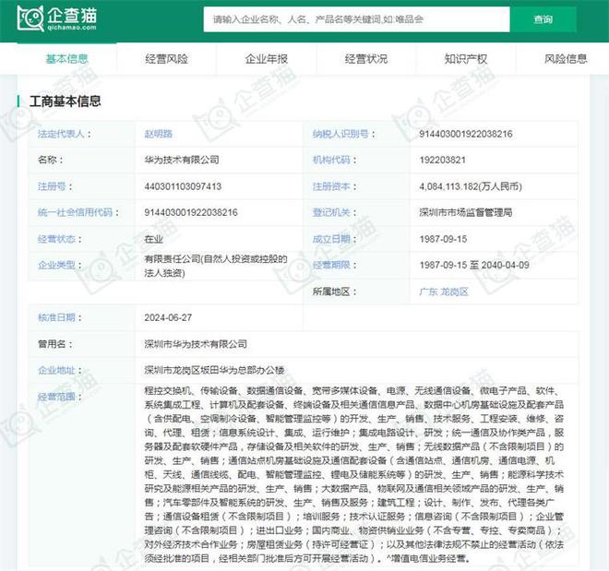Select business term 1987-09-15 至 2040-04-09
This screenshot has height=571, width=609.
[474, 265]
